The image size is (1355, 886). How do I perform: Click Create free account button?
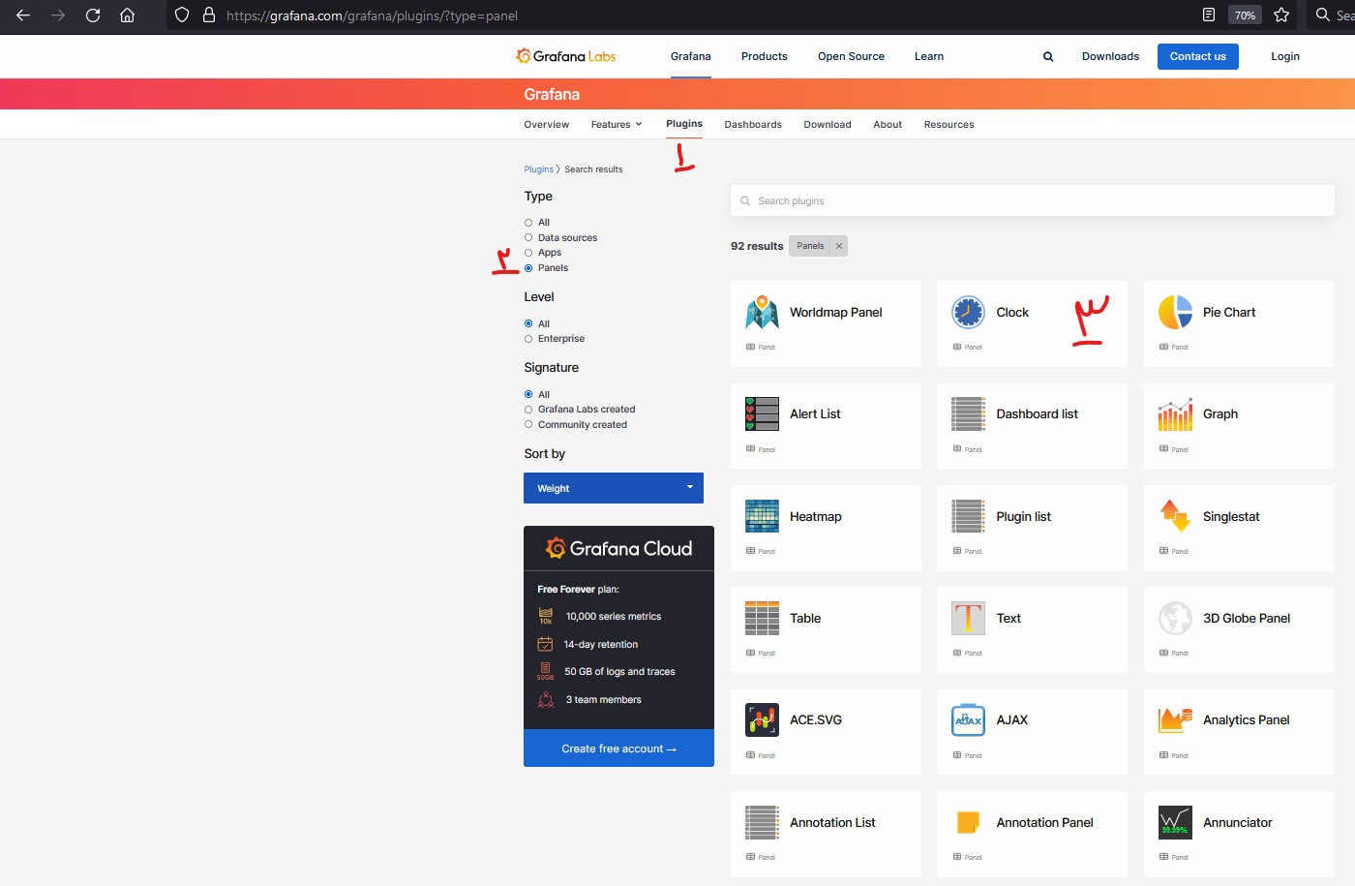click(x=618, y=749)
